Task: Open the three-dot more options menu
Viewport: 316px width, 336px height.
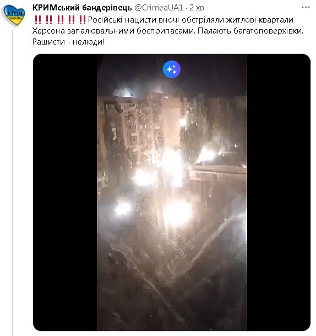Action: coord(306,8)
